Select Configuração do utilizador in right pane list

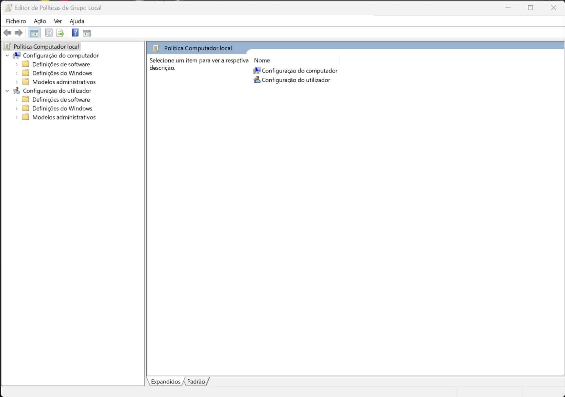tap(296, 80)
